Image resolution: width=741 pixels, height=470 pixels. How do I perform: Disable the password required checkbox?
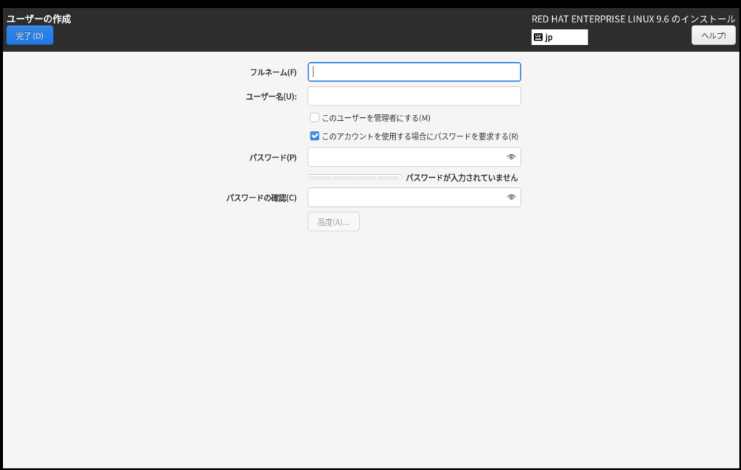pyautogui.click(x=315, y=136)
